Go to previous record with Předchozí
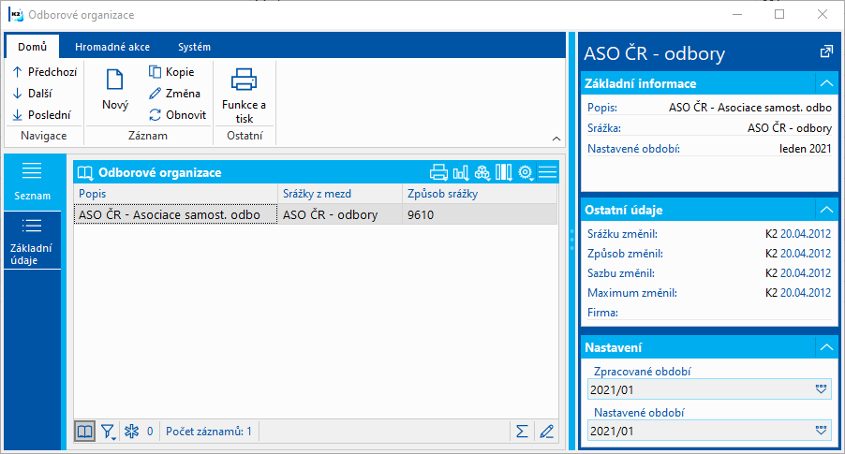The image size is (845, 454). point(45,72)
